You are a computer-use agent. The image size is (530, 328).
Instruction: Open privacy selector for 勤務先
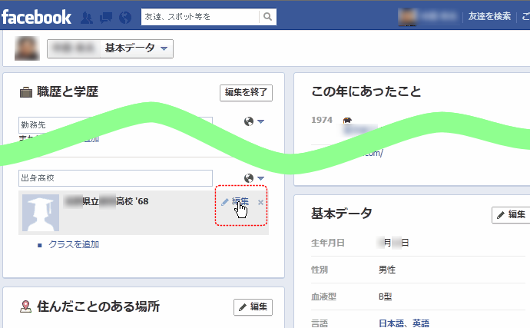253,121
